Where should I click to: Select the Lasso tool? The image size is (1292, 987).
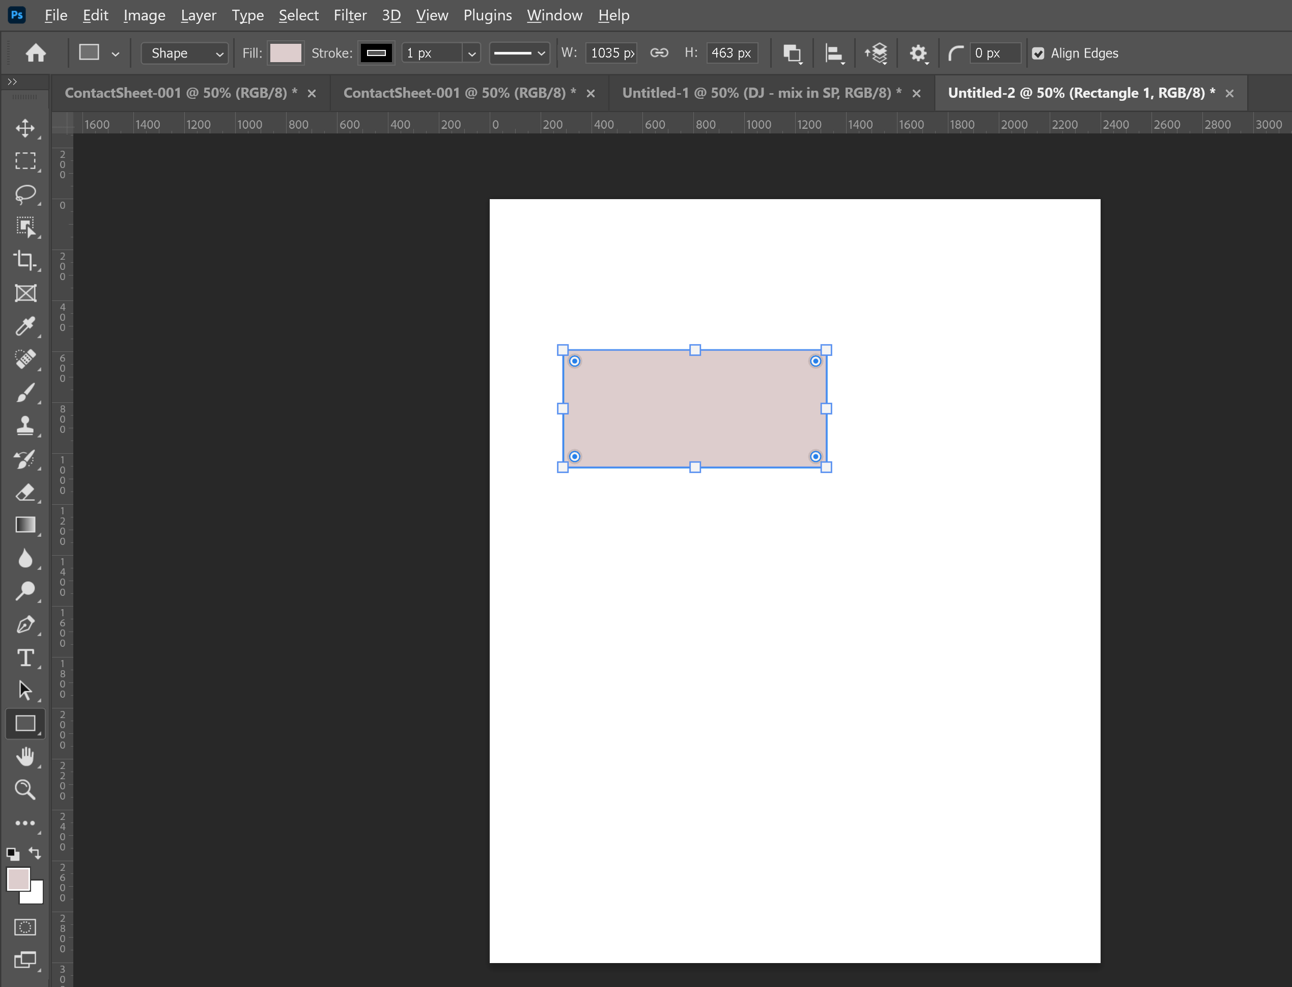pyautogui.click(x=26, y=195)
